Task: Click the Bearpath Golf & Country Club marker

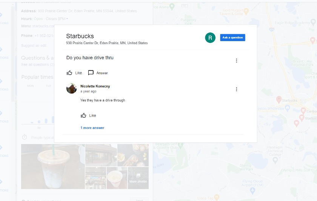Action: click(180, 145)
